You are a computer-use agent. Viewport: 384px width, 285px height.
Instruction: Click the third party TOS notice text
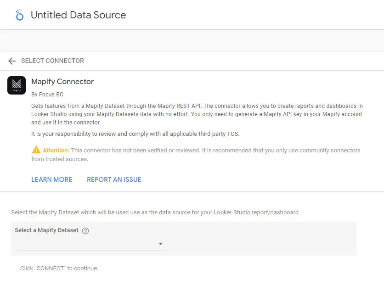point(136,134)
